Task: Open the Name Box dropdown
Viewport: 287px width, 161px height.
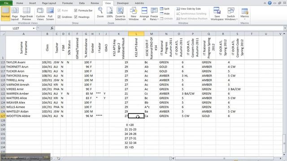Action: [x=34, y=28]
